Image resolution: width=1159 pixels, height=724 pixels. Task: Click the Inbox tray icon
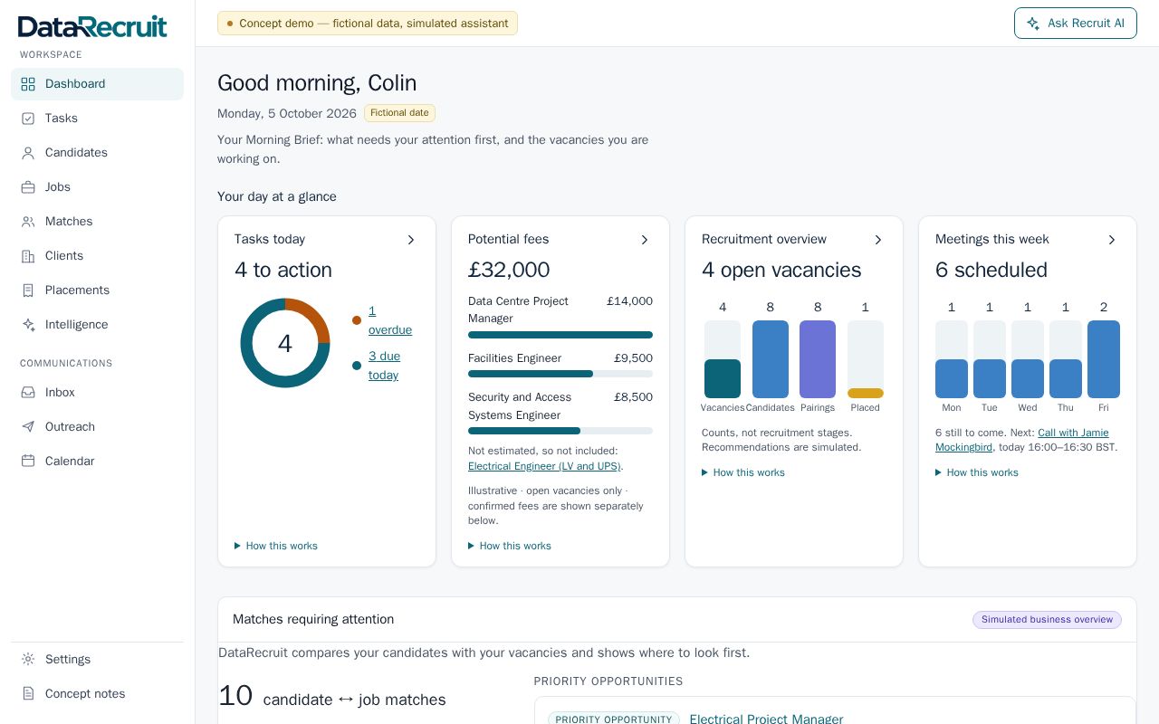tap(28, 393)
